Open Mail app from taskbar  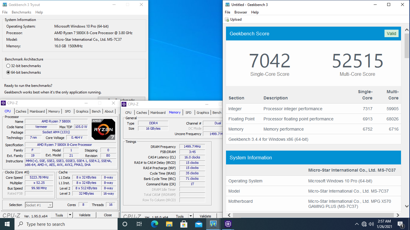click(x=199, y=224)
